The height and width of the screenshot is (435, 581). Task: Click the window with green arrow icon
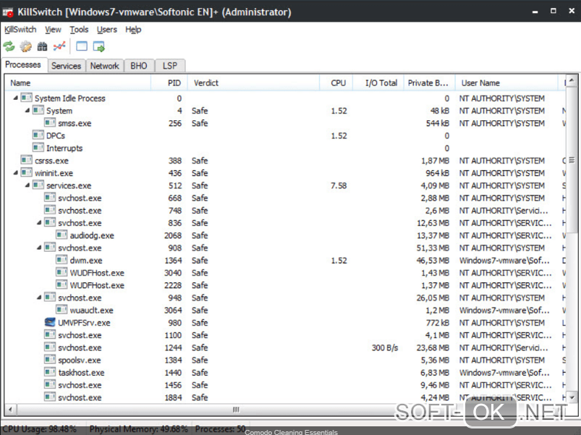(x=99, y=47)
